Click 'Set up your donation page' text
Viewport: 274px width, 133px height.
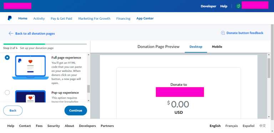click(x=37, y=48)
